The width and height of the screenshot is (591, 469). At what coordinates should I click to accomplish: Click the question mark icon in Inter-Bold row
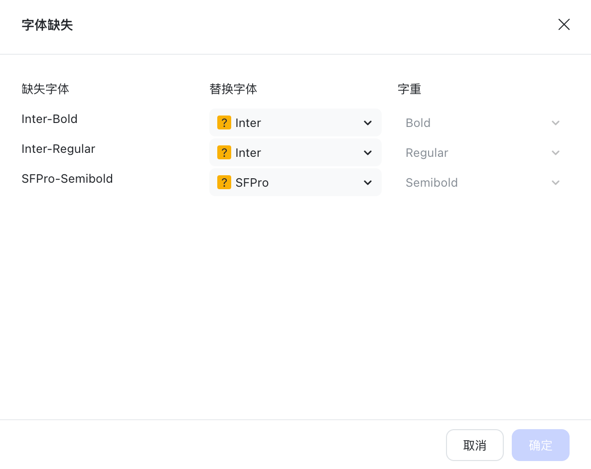[x=224, y=122]
